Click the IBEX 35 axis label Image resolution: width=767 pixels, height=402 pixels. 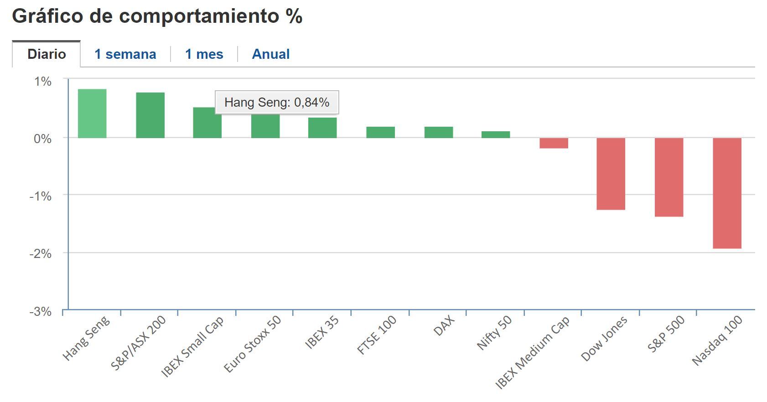[x=322, y=332]
